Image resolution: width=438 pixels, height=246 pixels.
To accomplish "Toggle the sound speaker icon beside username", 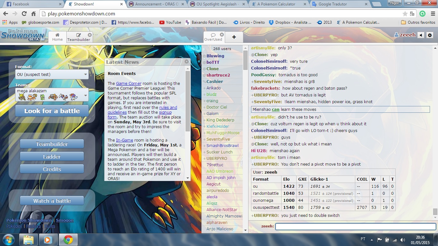I will 421,35.
